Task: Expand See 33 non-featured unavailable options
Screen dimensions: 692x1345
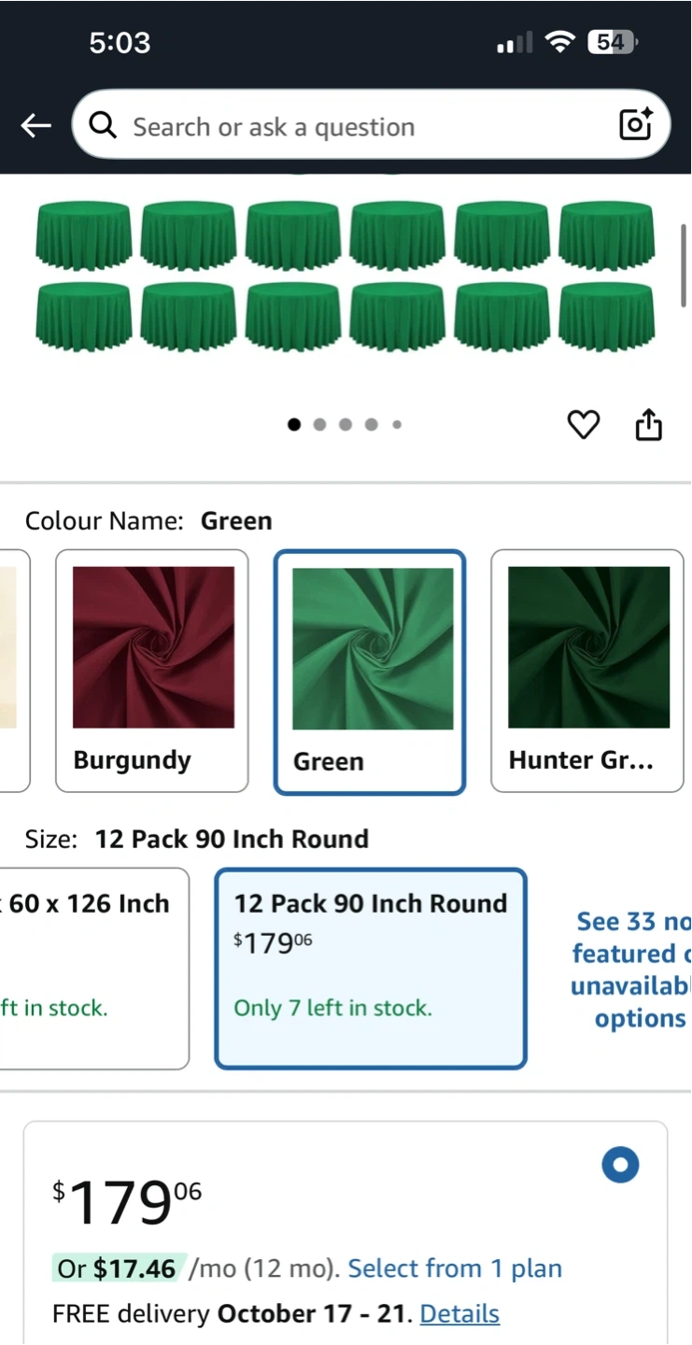Action: (631, 970)
